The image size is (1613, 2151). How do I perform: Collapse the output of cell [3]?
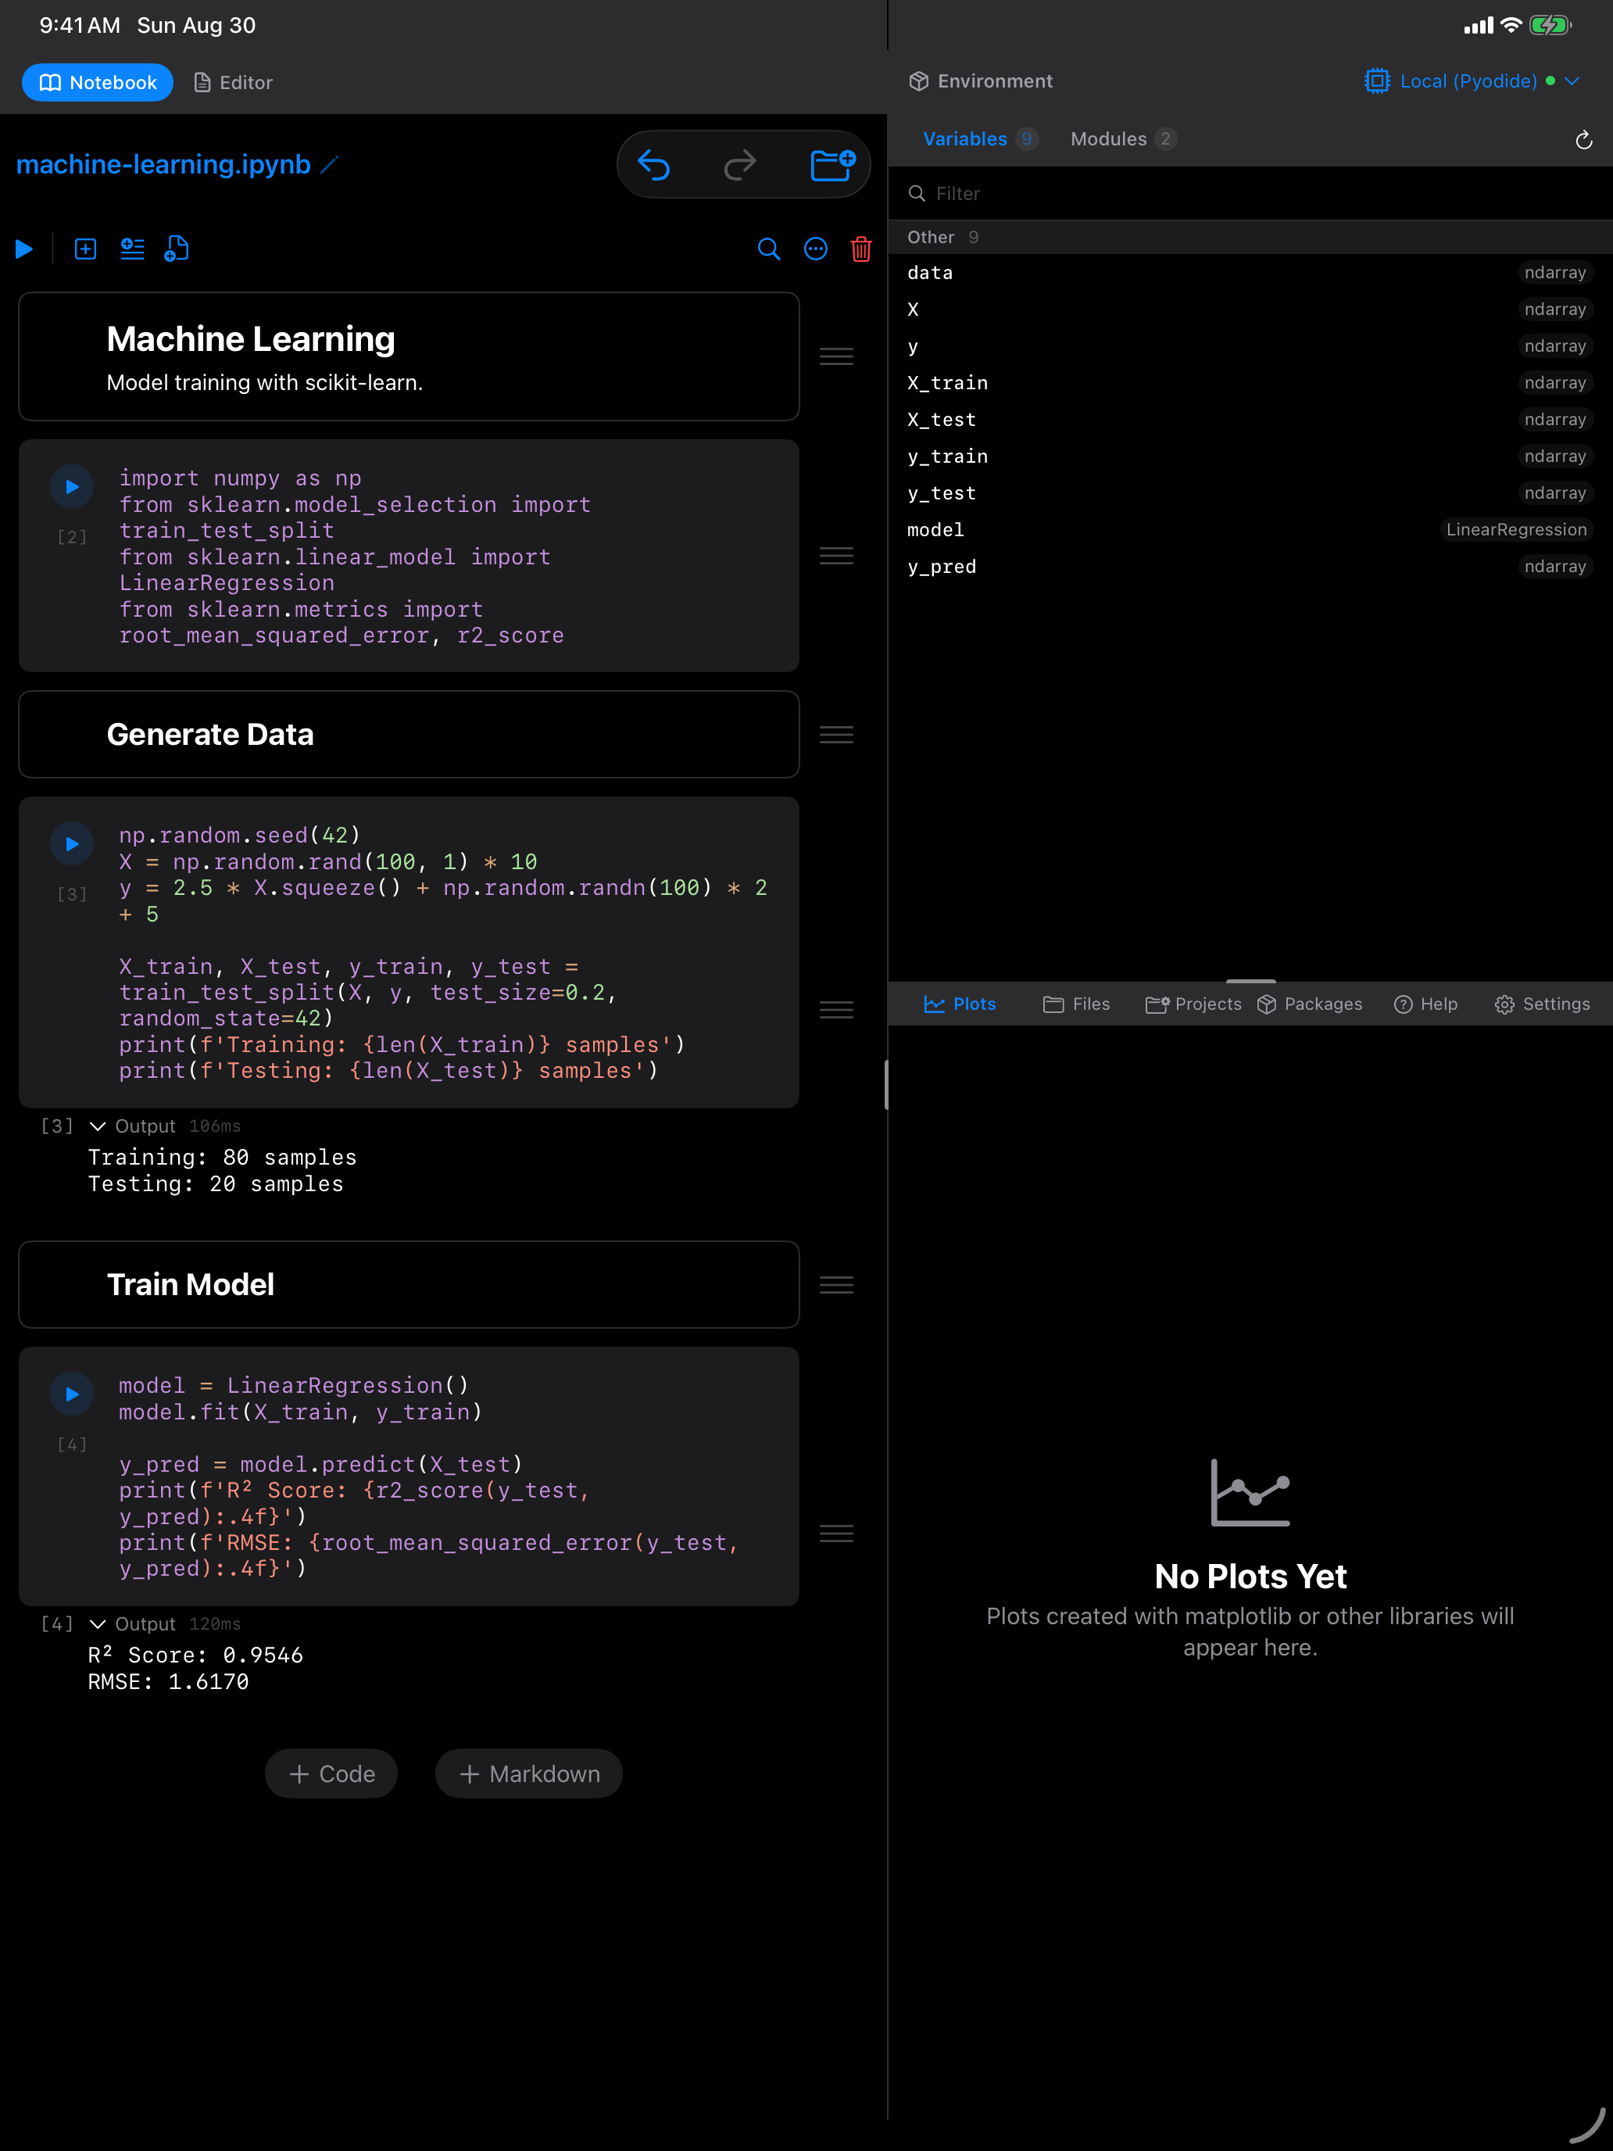pos(97,1126)
